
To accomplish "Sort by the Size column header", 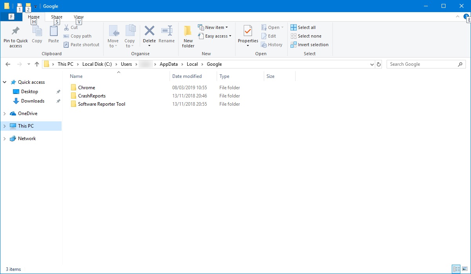I will (279, 76).
